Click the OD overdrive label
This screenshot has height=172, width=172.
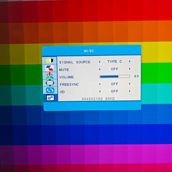[x=62, y=92]
